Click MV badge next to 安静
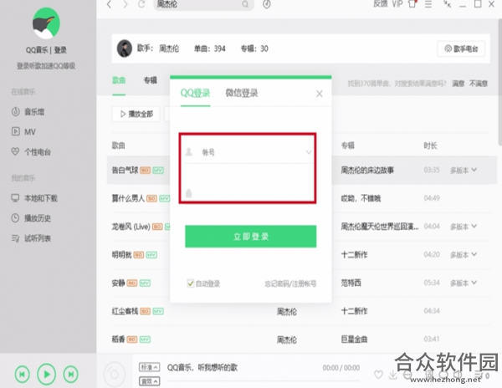 click(145, 283)
